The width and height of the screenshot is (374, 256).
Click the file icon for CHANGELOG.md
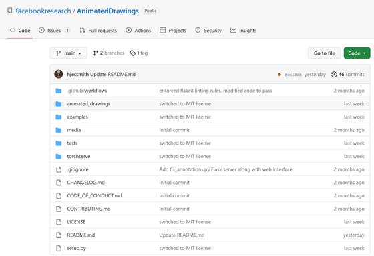pos(59,183)
